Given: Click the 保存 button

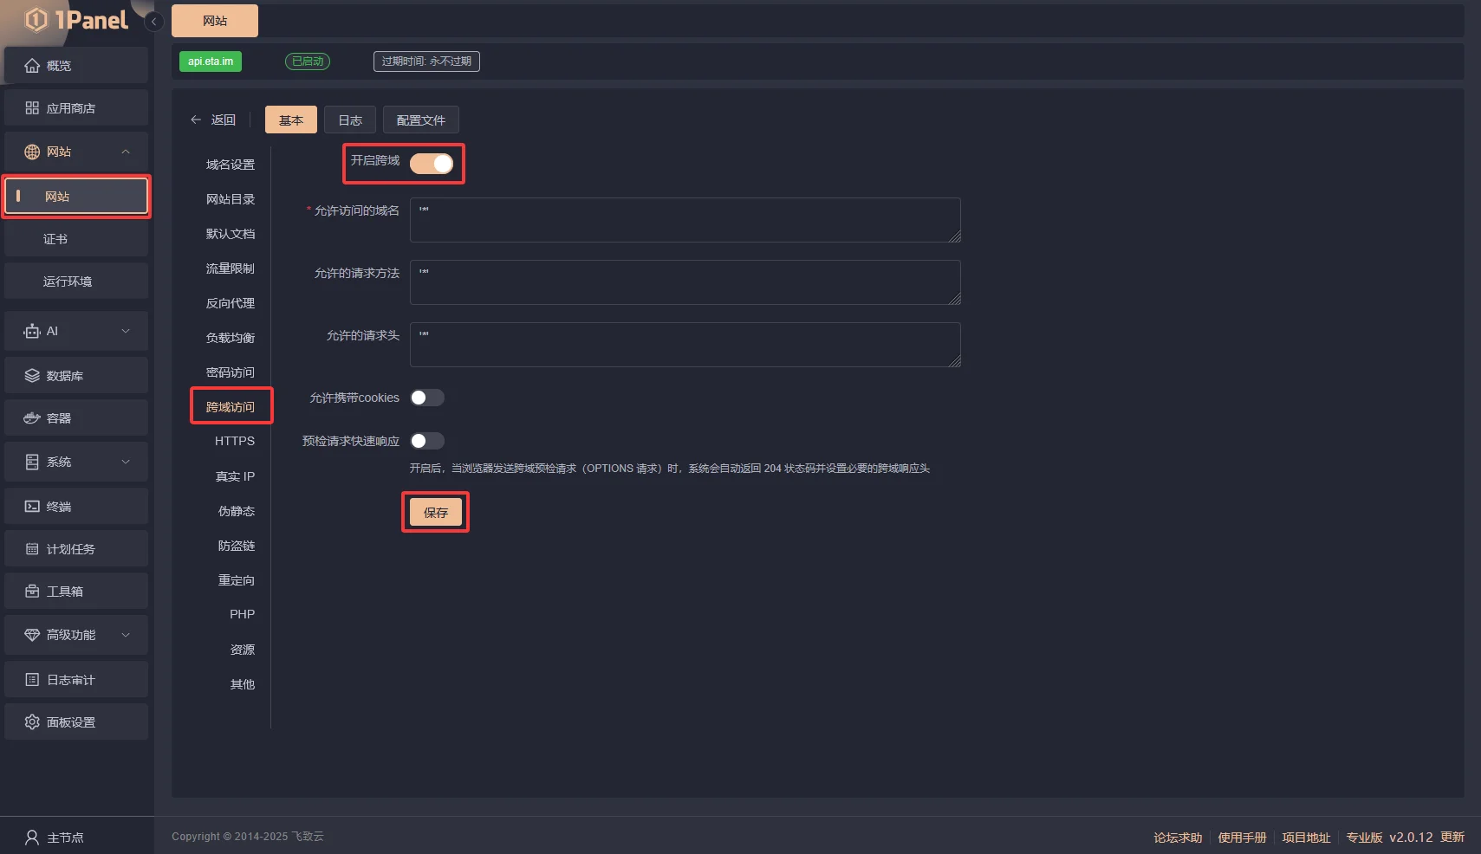Looking at the screenshot, I should tap(435, 513).
